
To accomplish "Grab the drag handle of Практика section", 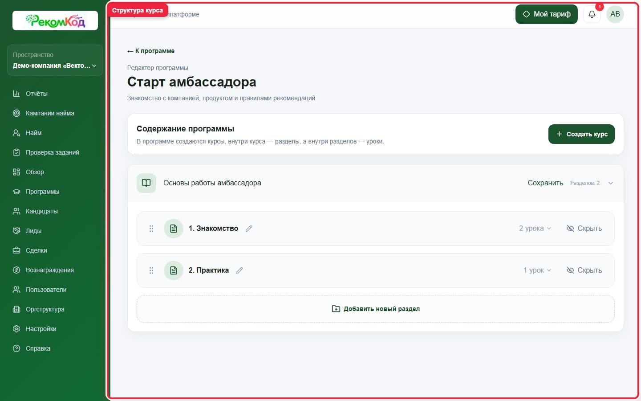I will tap(151, 270).
